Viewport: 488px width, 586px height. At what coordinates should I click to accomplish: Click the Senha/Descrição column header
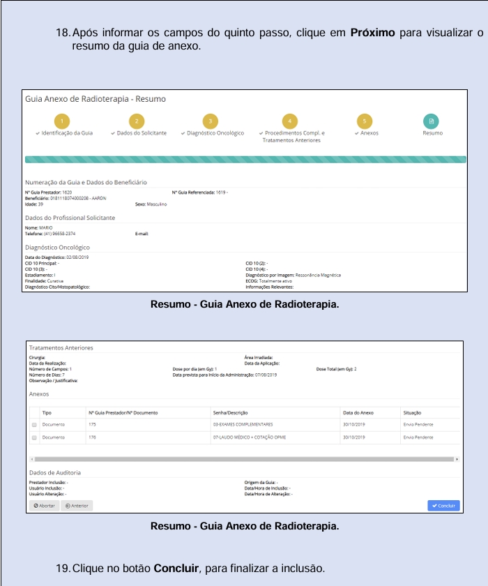tap(230, 413)
